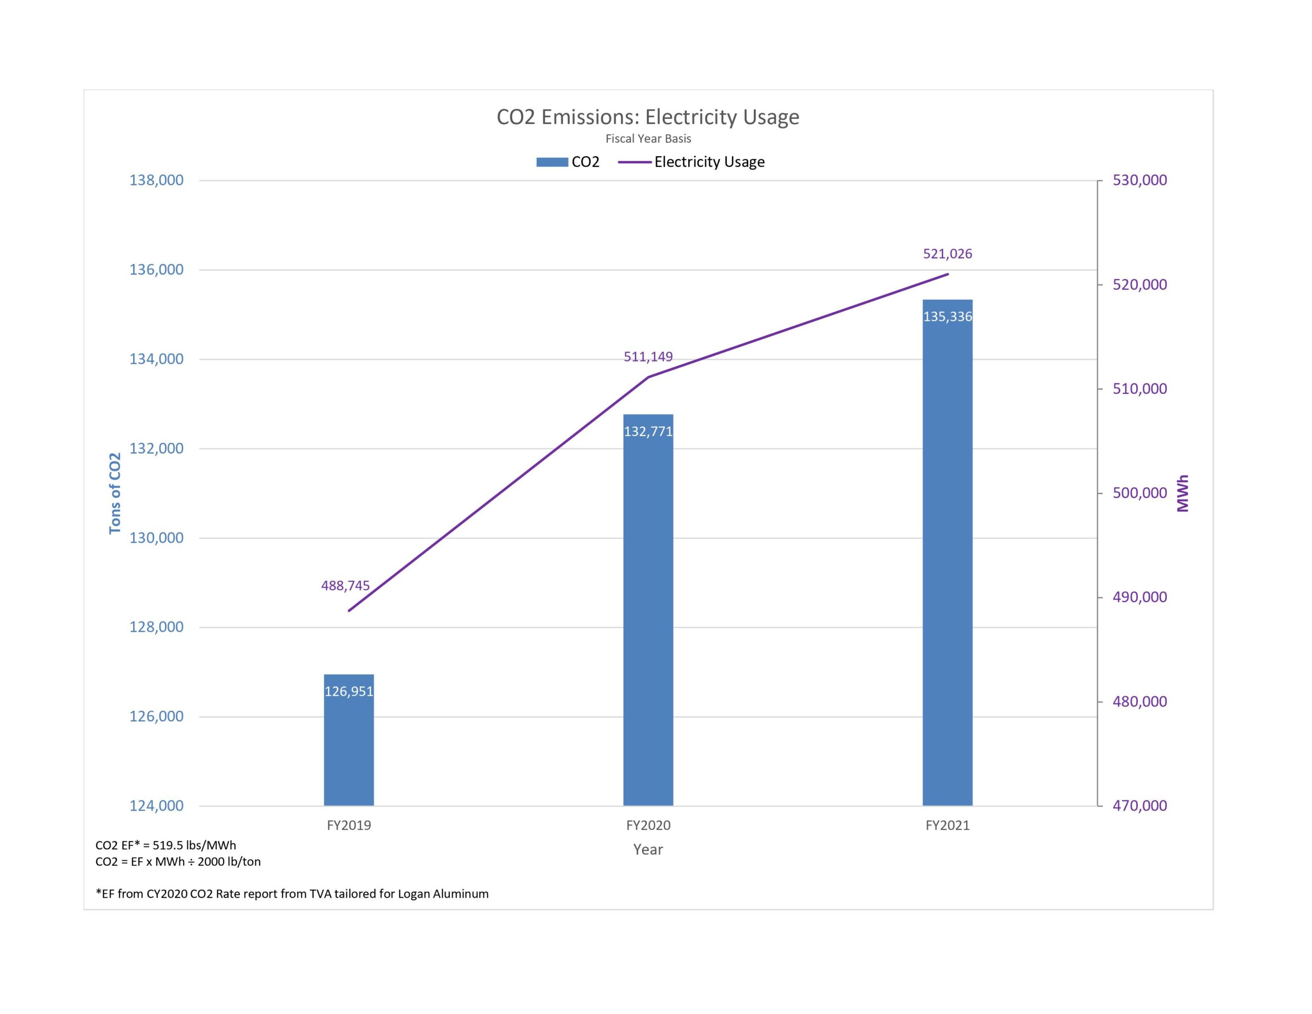Click the 130,000 left axis value
1312x1014 pixels.
157,537
